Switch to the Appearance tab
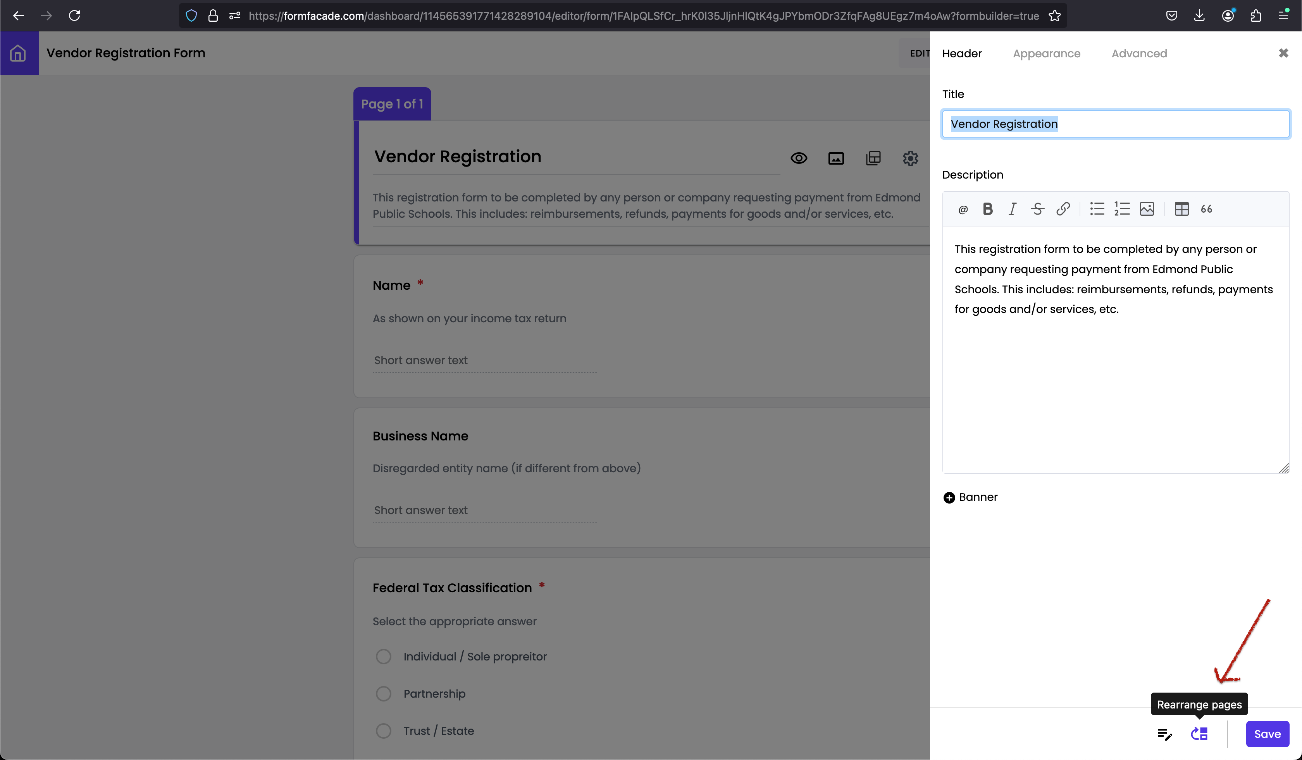 click(x=1046, y=54)
